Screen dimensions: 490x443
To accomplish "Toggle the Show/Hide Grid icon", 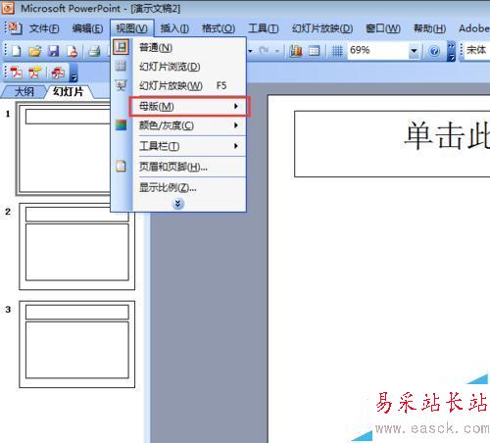I will pyautogui.click(x=337, y=51).
